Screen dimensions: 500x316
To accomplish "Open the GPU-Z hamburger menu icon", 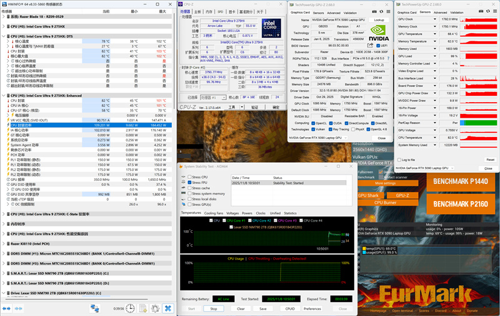I will pyautogui.click(x=388, y=13).
